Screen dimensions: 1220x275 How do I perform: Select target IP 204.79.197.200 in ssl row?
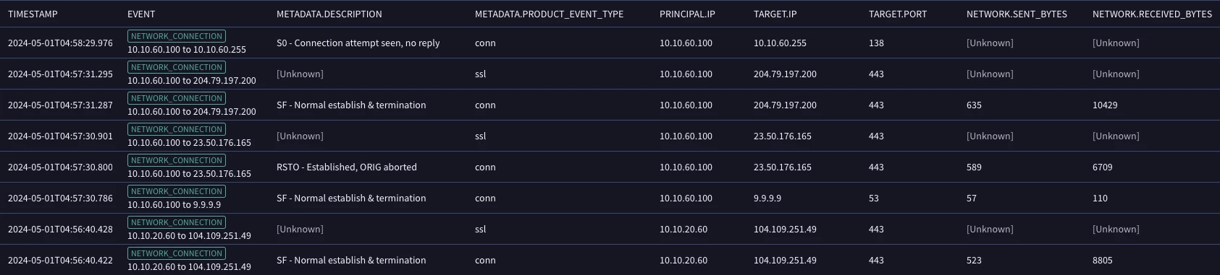(785, 74)
